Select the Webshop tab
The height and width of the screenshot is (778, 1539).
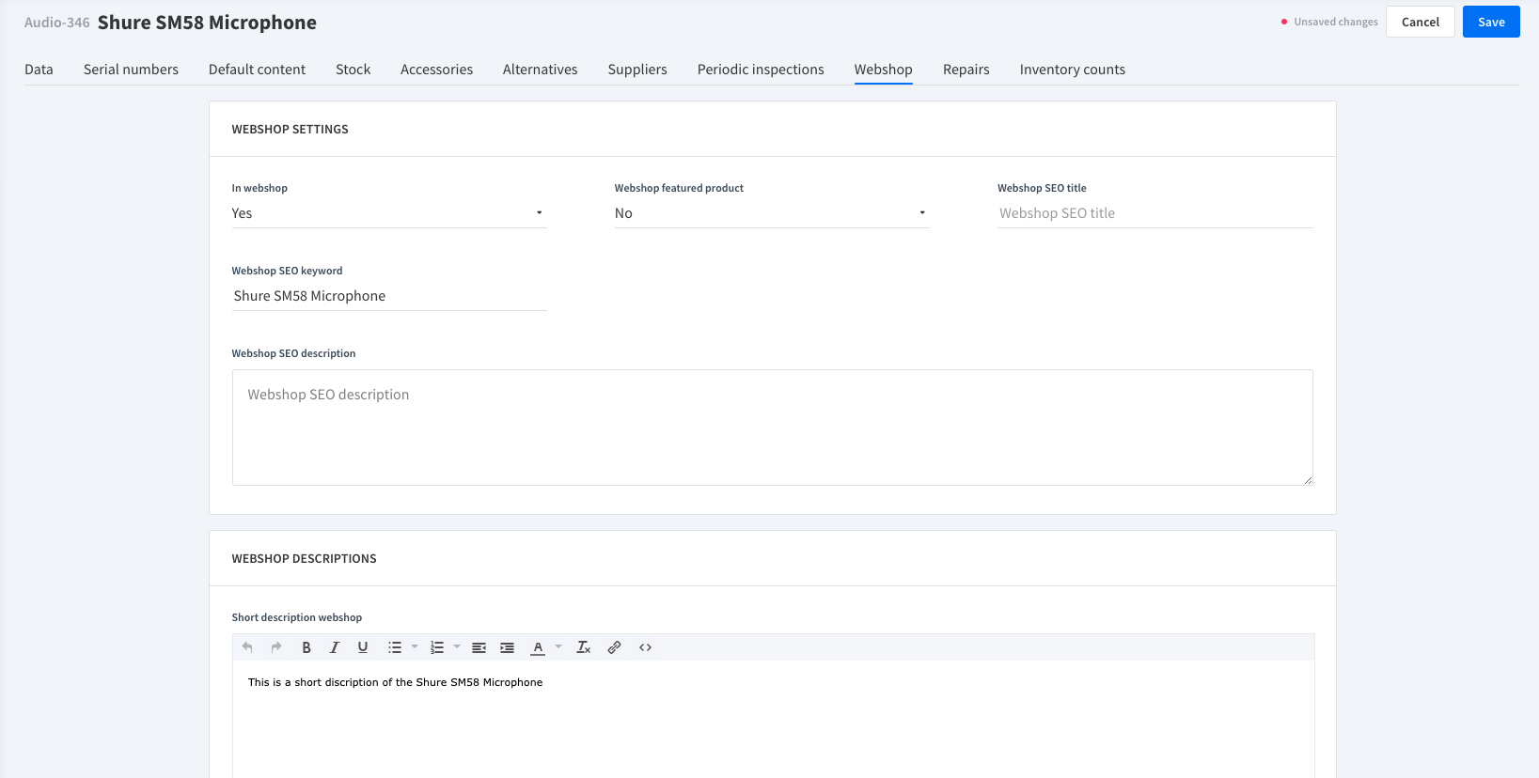point(883,70)
